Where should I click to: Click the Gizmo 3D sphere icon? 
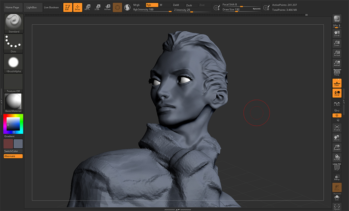coord(117,7)
